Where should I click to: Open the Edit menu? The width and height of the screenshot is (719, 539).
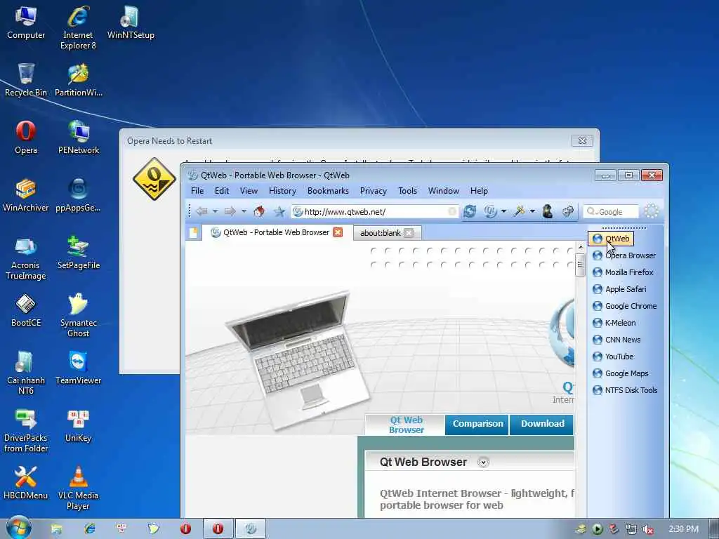pyautogui.click(x=221, y=191)
